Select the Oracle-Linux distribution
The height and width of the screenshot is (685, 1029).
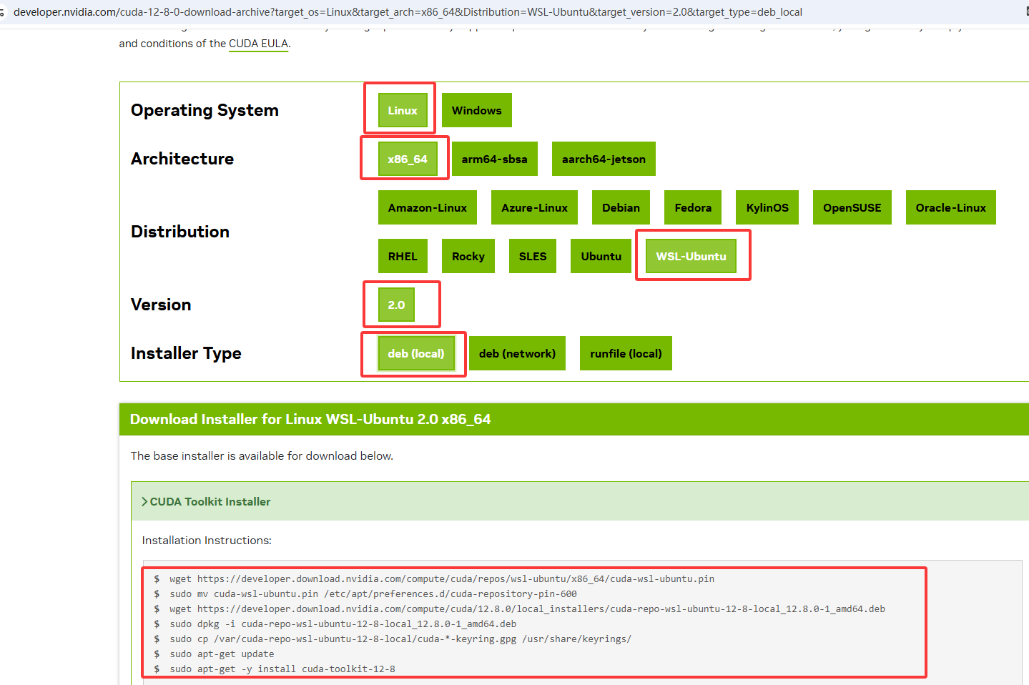950,207
